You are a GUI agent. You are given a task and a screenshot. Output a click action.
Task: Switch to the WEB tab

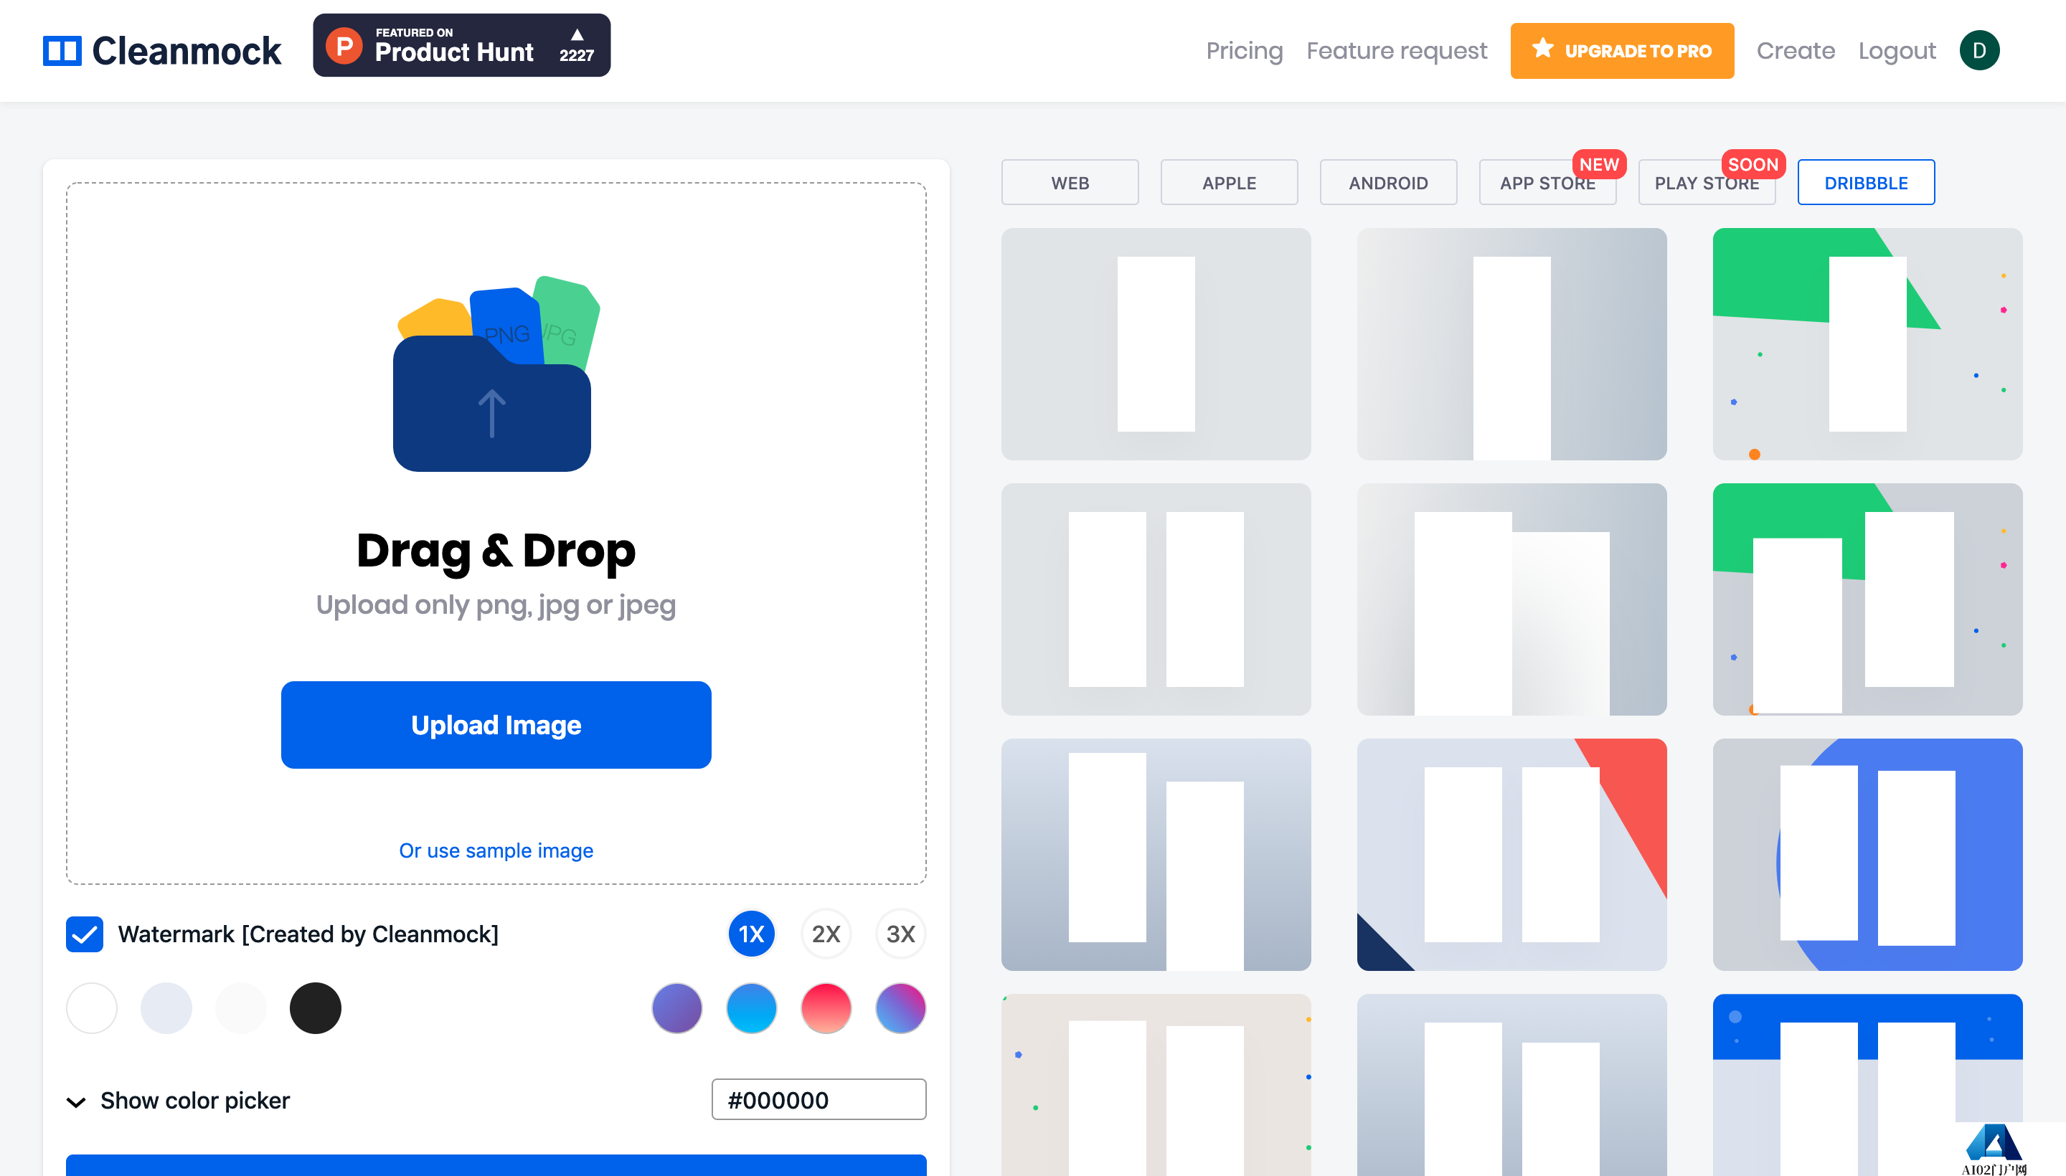[1070, 183]
